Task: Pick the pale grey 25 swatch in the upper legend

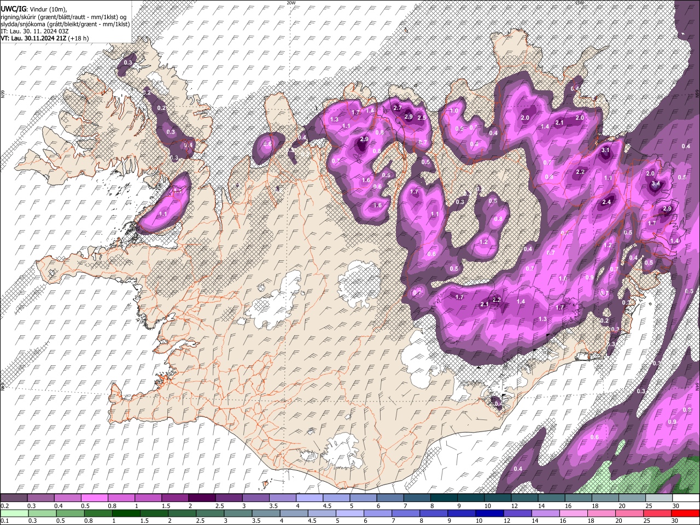Action: pyautogui.click(x=660, y=498)
